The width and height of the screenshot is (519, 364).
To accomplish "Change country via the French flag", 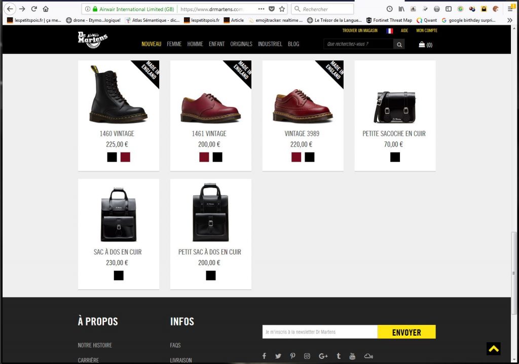I will point(390,31).
